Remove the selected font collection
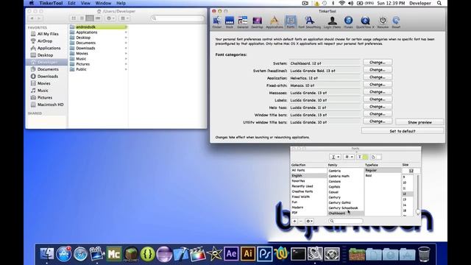This screenshot has width=471, height=265. coord(301,221)
